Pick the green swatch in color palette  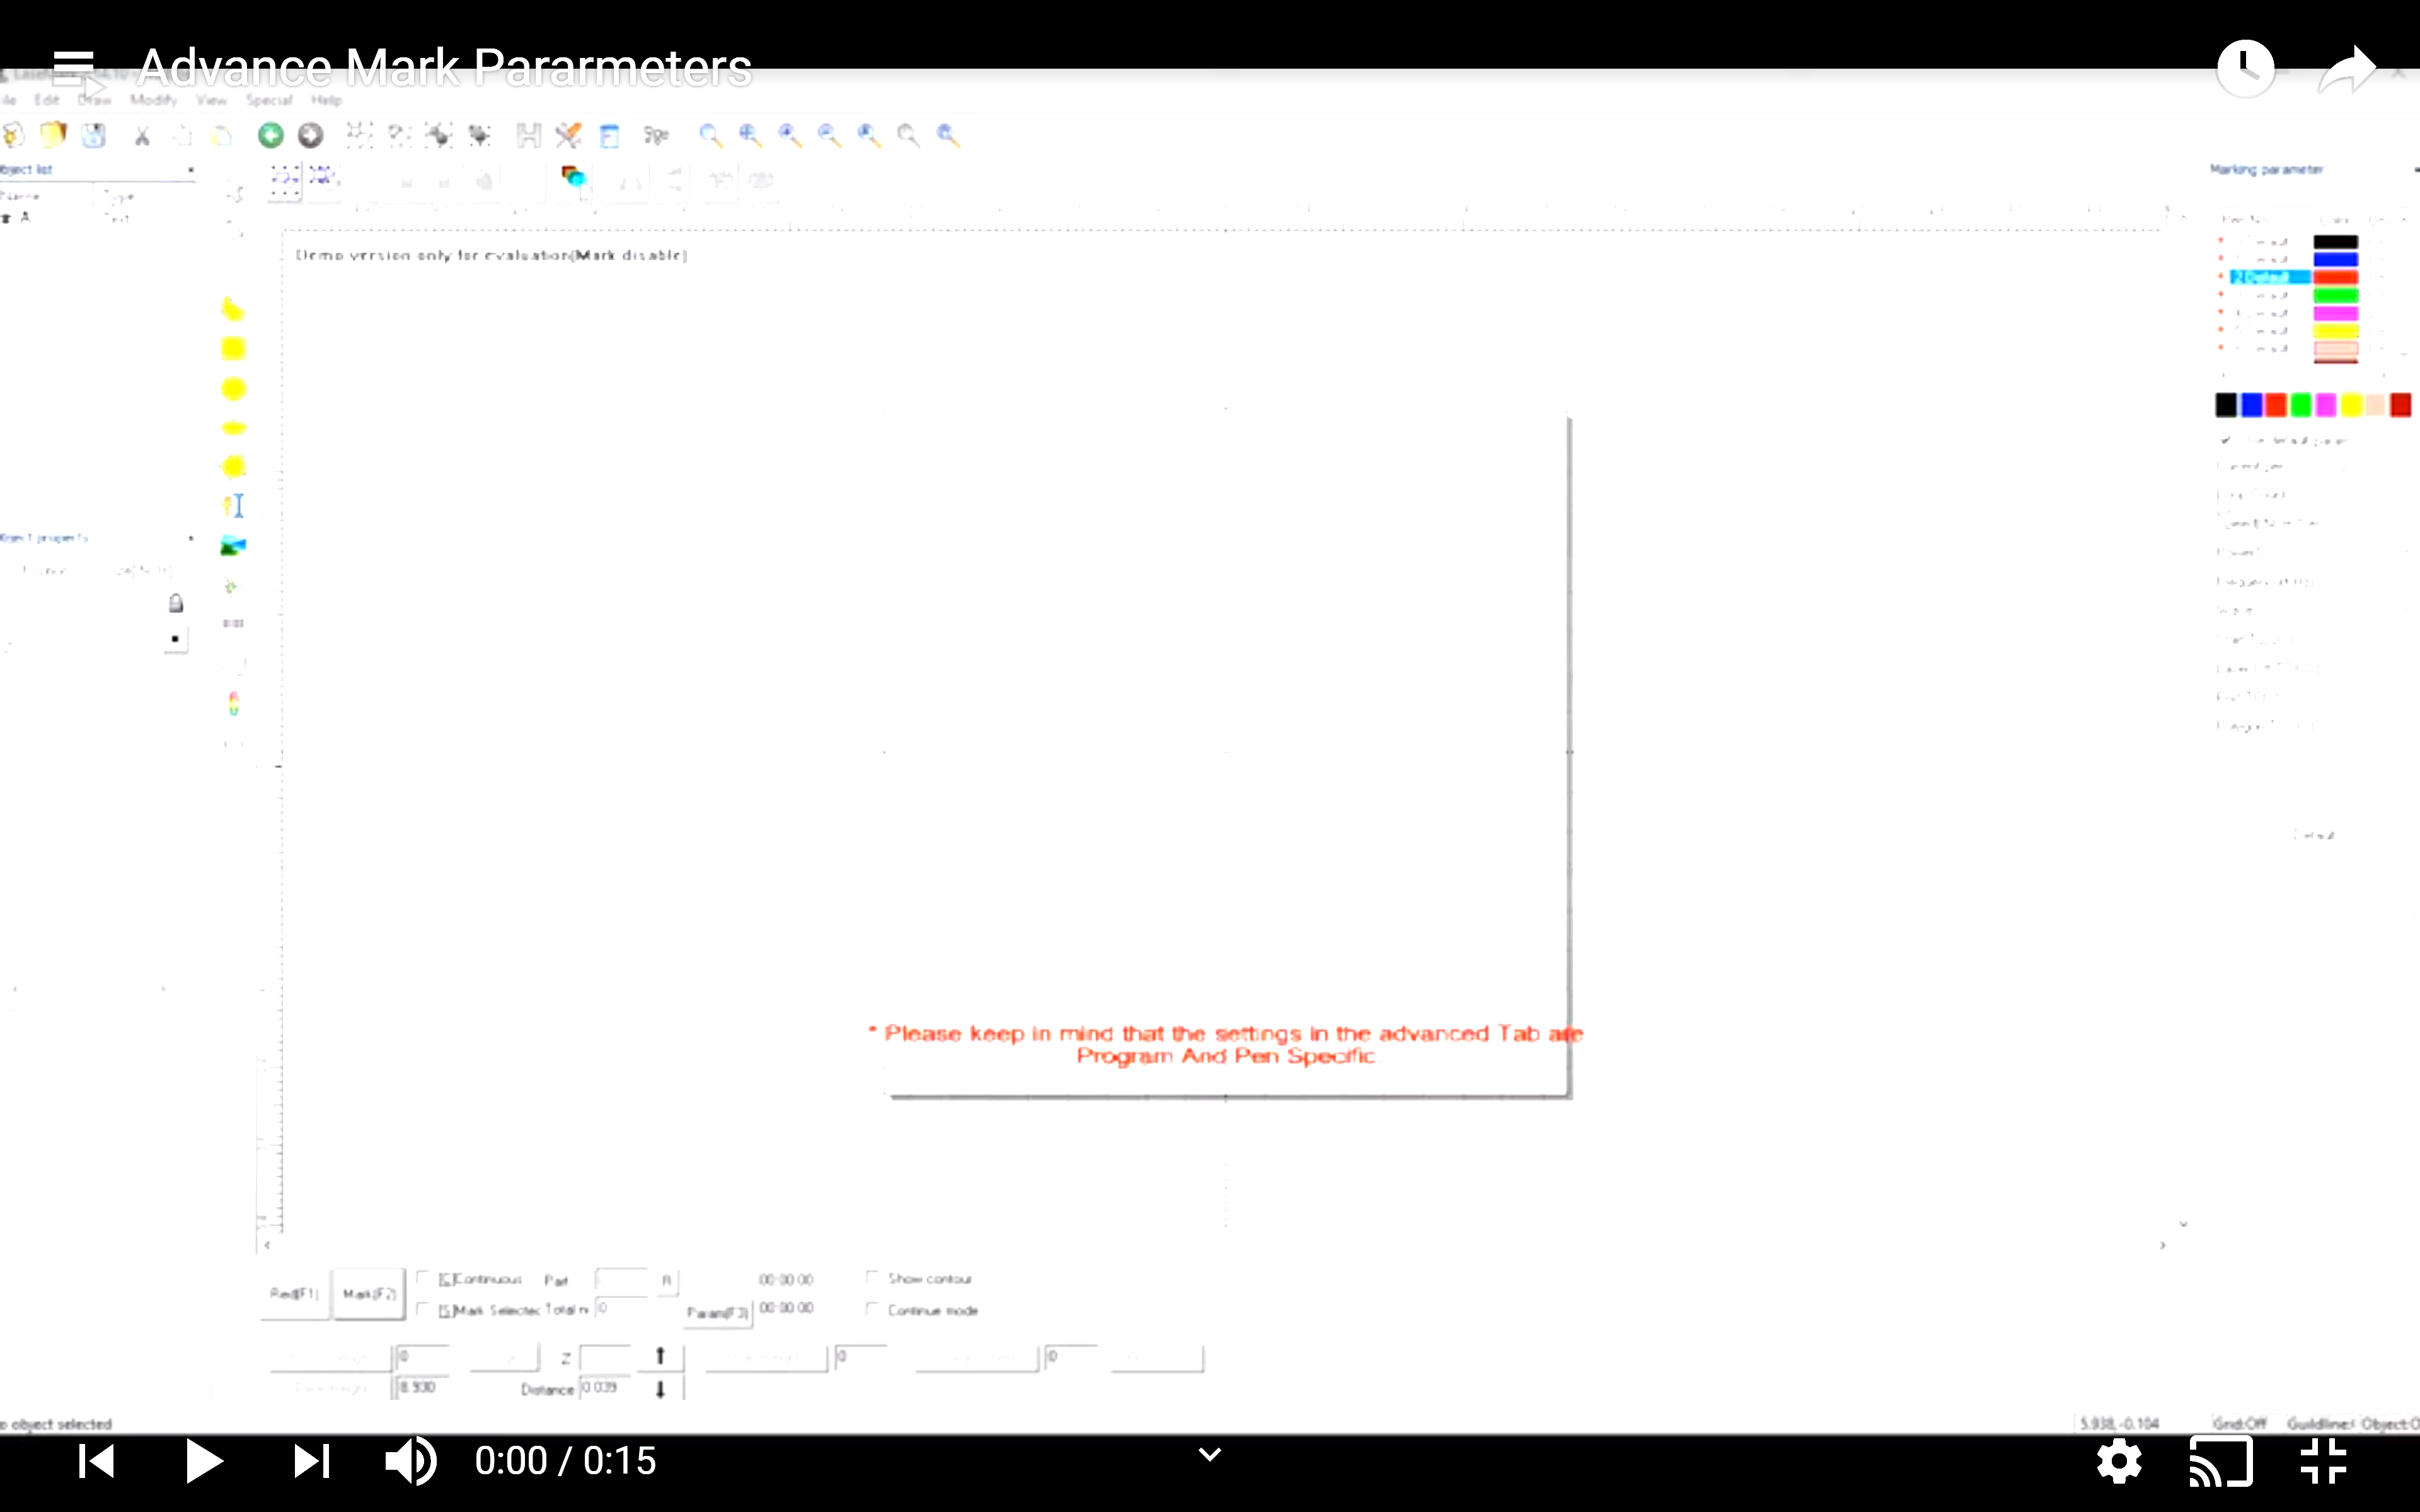[2300, 405]
